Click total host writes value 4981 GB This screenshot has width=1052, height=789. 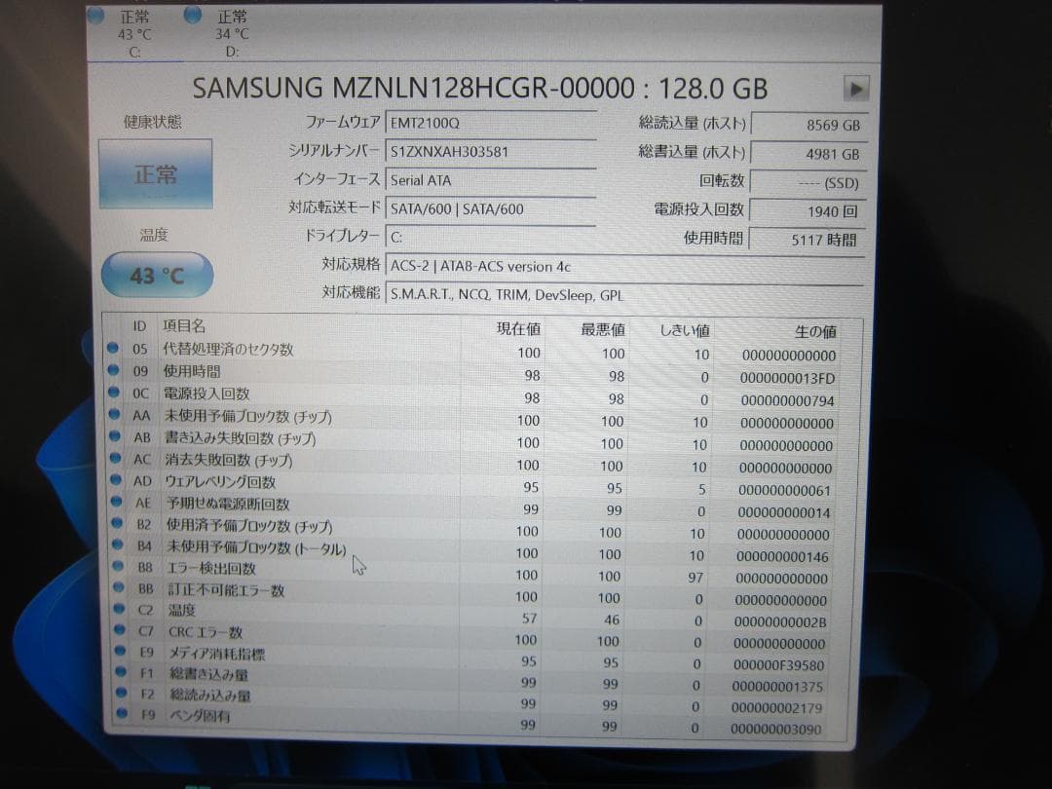point(808,154)
